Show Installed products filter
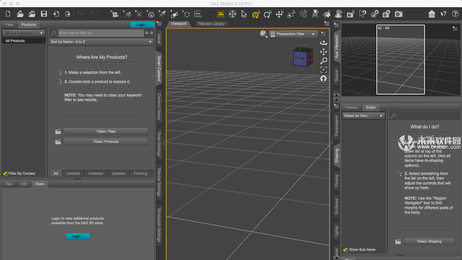Screen dimensions: 462x260 (73, 173)
